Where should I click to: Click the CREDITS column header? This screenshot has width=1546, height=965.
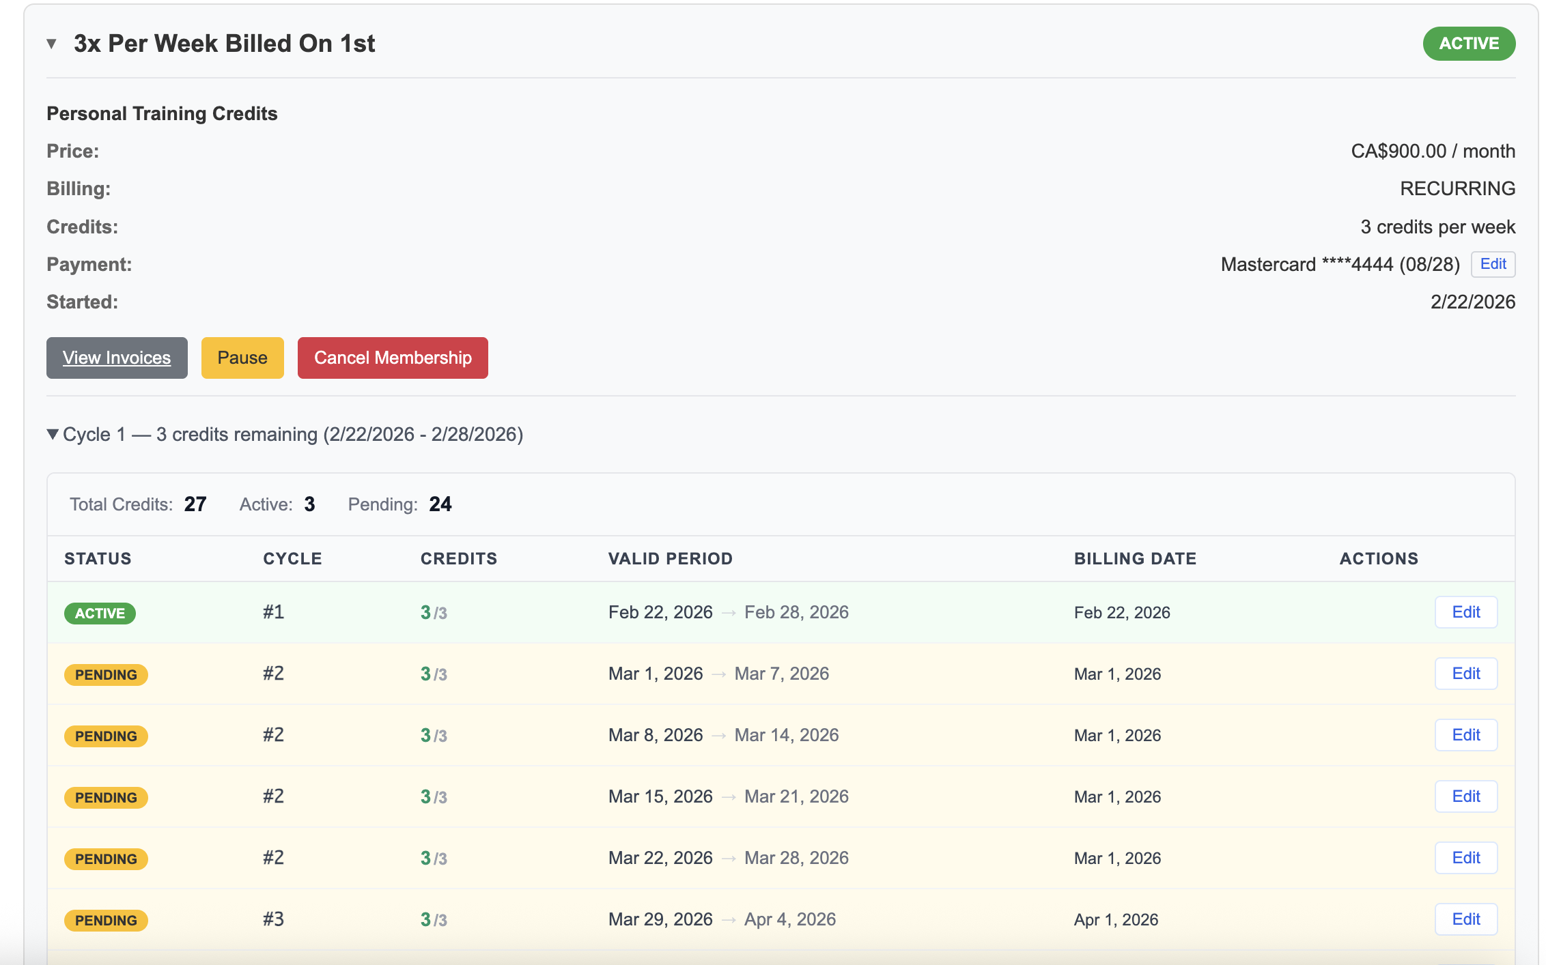point(458,559)
